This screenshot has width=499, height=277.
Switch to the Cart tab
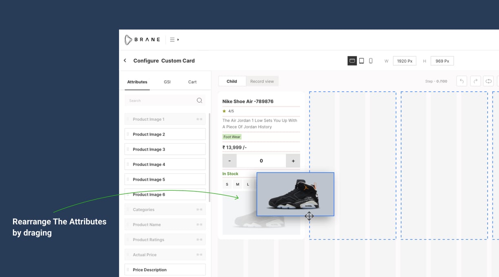click(x=192, y=82)
